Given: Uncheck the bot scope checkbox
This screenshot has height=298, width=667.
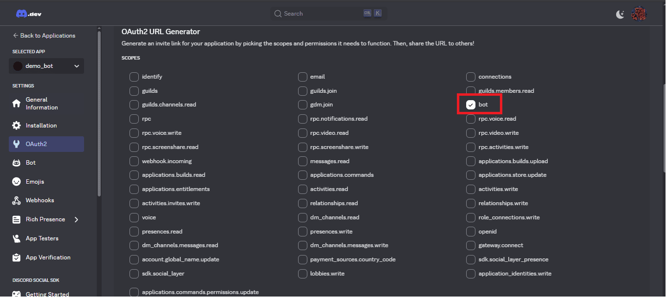Looking at the screenshot, I should (x=471, y=105).
